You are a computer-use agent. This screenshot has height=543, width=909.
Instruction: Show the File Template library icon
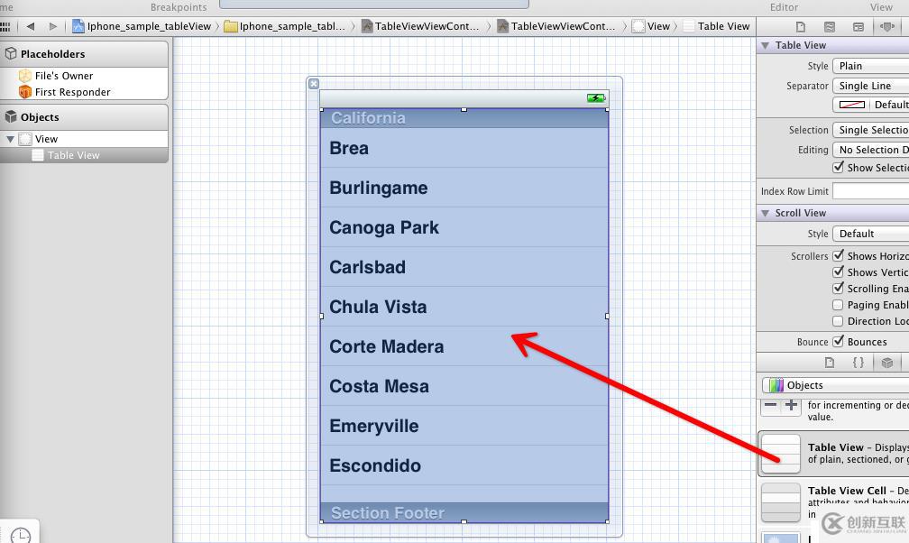click(x=830, y=363)
